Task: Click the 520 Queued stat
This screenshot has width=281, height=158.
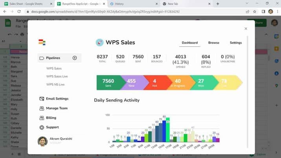Action: (120, 59)
